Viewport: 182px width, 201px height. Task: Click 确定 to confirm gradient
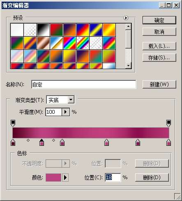[x=159, y=20]
